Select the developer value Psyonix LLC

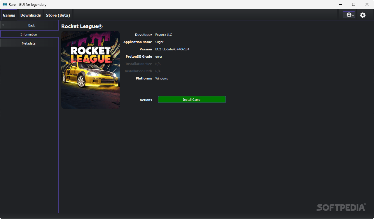tap(164, 35)
